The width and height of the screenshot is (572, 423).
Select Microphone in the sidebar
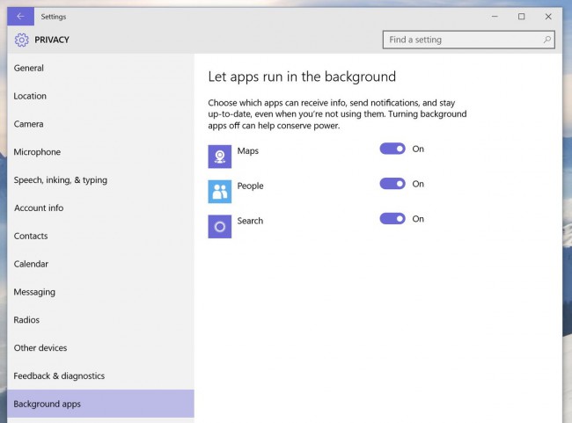point(100,152)
